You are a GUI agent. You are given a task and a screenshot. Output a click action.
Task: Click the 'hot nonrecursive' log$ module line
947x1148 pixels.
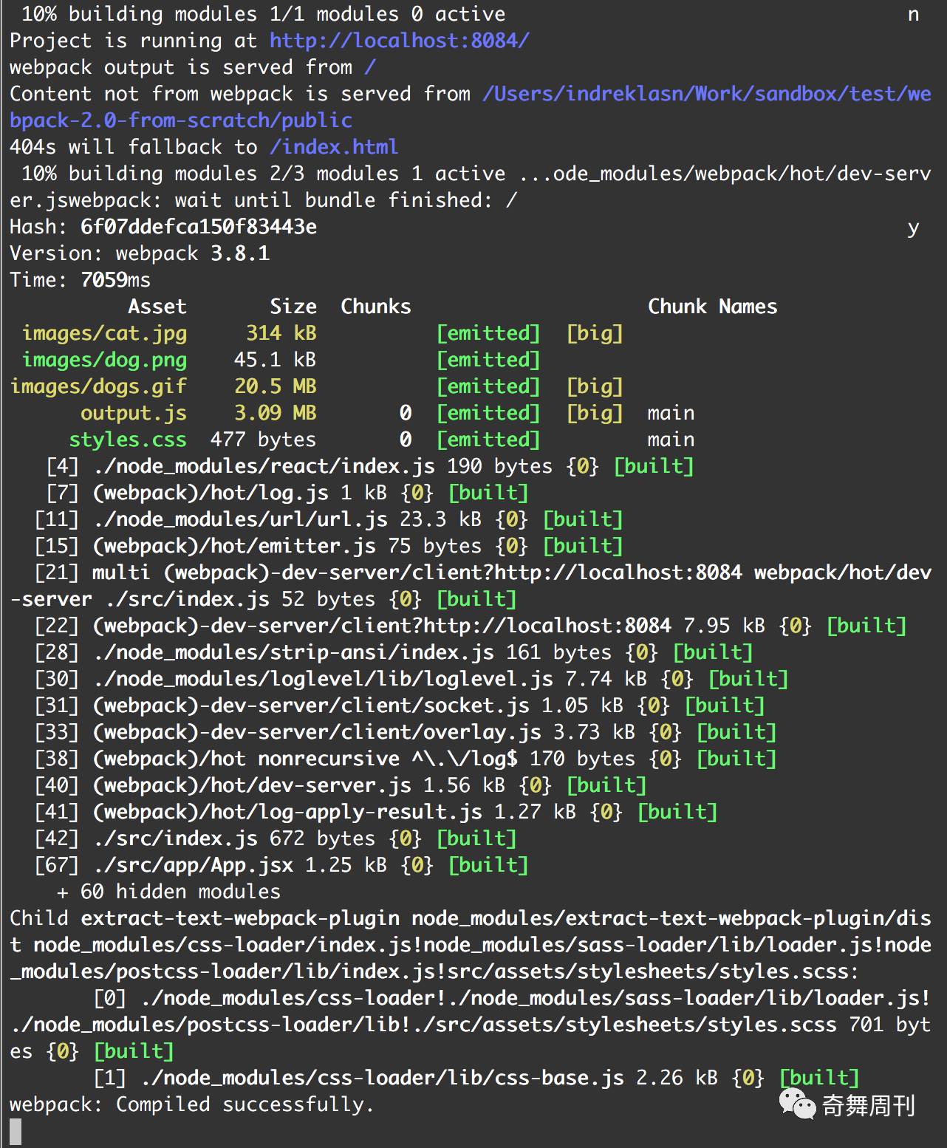click(406, 759)
